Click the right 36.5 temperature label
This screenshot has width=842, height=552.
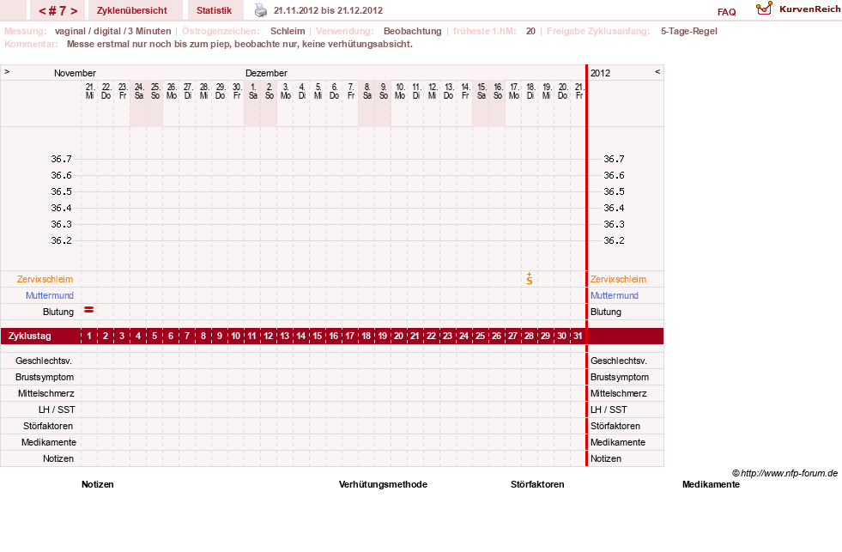[x=614, y=191]
